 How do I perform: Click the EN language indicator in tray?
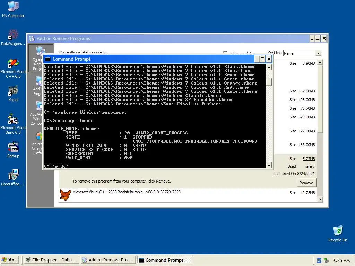tap(319, 260)
